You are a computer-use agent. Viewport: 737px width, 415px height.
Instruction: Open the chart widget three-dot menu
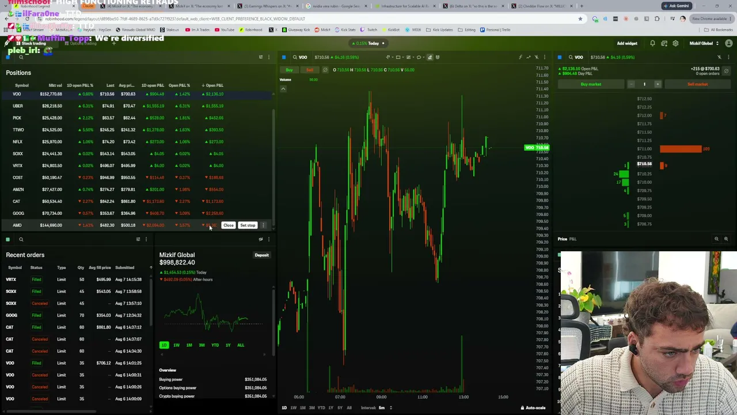545,57
